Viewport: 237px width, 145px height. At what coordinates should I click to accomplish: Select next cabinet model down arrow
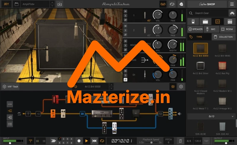111,88
